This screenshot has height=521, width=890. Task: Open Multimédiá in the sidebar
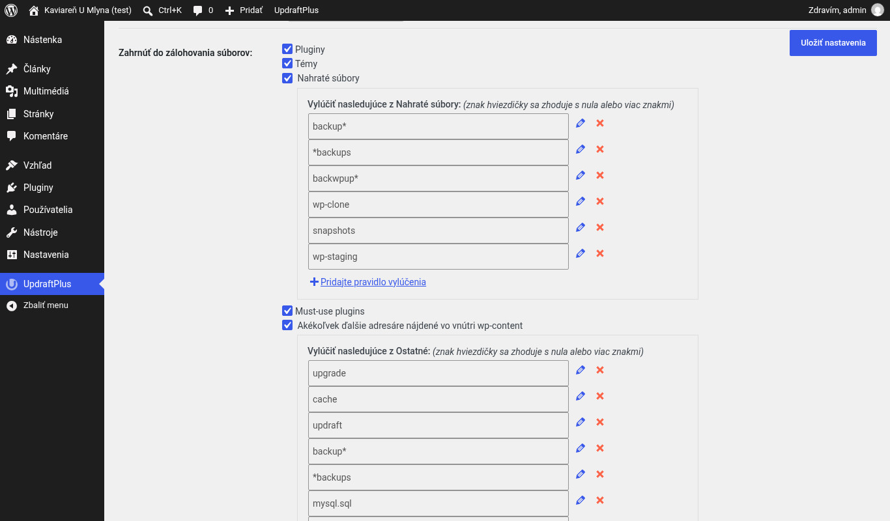(x=52, y=91)
